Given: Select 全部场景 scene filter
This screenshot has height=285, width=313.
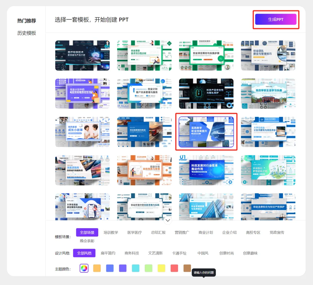Looking at the screenshot, I should point(87,232).
